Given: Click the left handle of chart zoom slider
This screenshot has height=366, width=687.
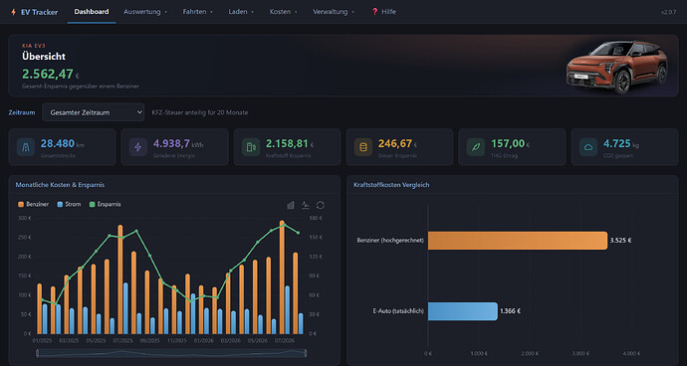Looking at the screenshot, I should [37, 353].
